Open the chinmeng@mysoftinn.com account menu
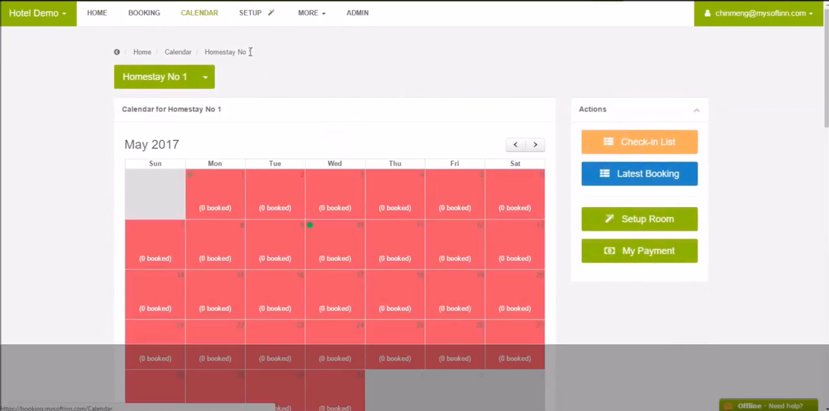829x411 pixels. (x=758, y=13)
